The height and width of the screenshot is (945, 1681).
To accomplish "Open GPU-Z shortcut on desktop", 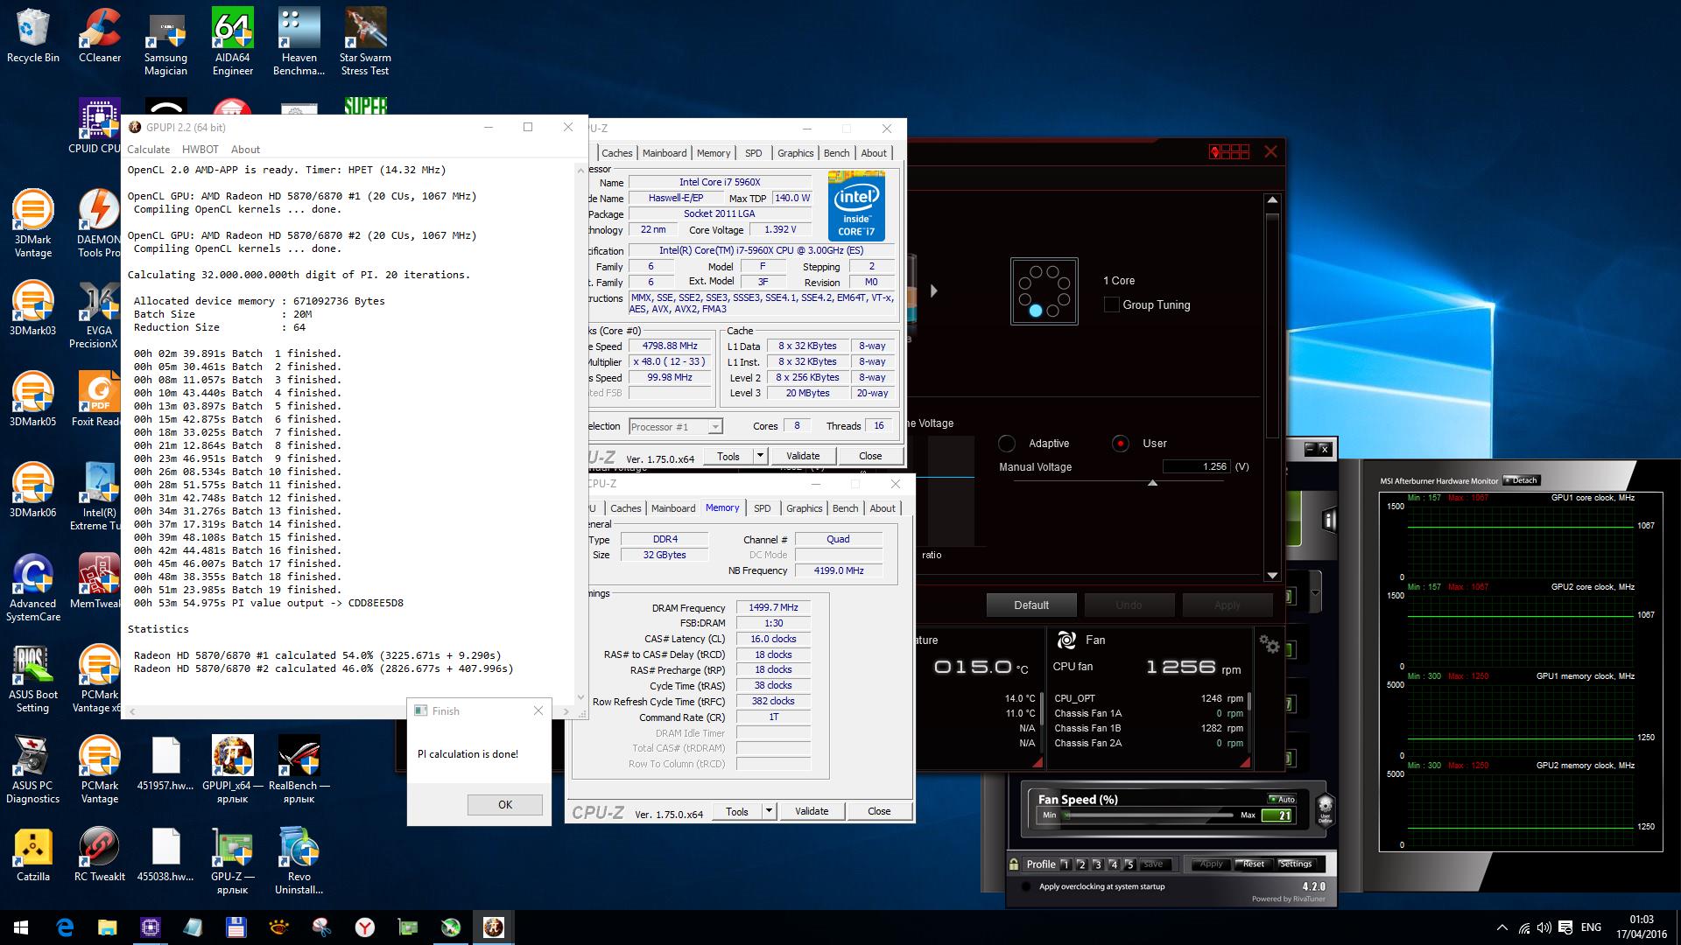I will click(x=233, y=860).
